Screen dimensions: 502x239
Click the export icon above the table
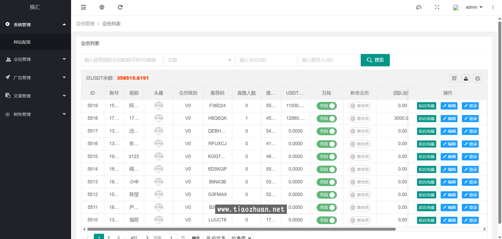click(466, 78)
